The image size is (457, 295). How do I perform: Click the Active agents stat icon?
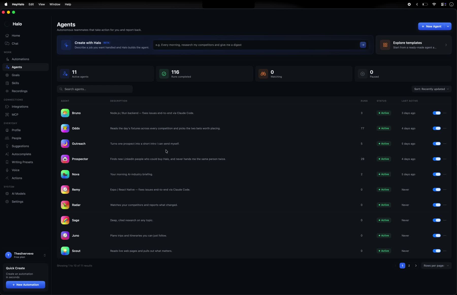point(65,74)
